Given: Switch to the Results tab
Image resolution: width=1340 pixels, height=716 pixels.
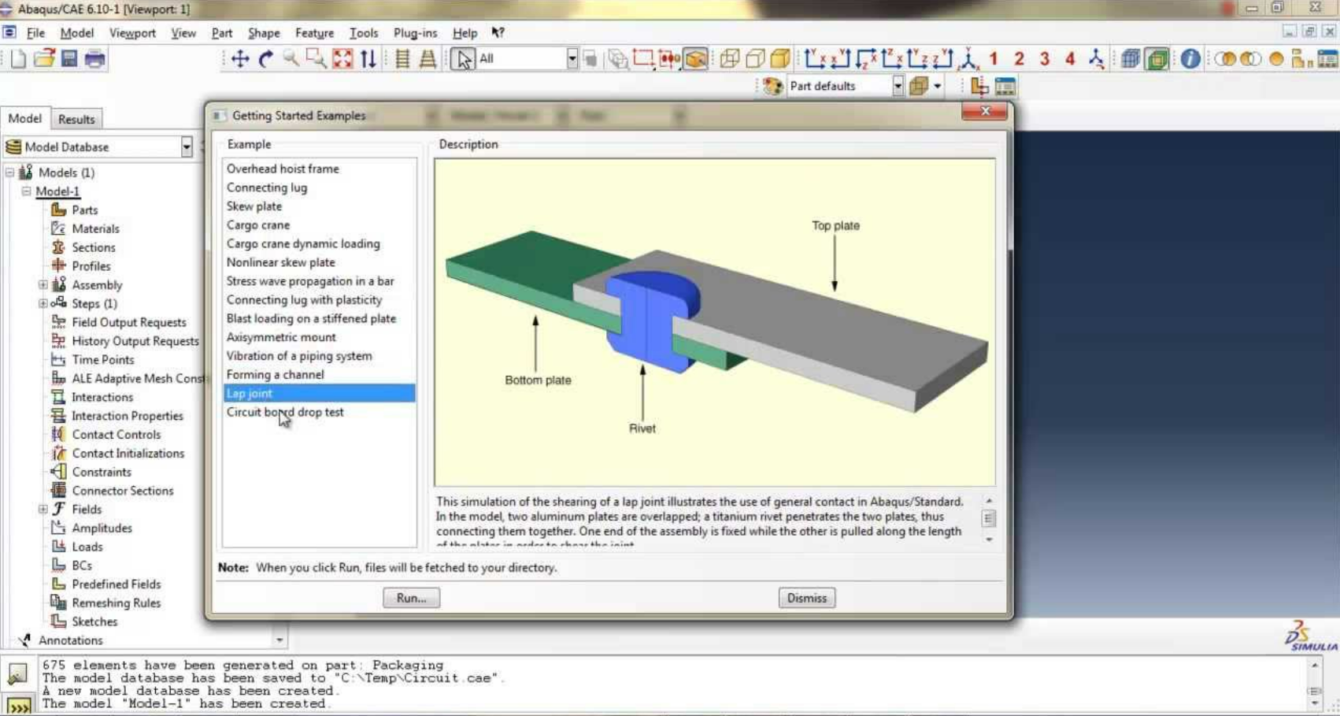Looking at the screenshot, I should [76, 119].
